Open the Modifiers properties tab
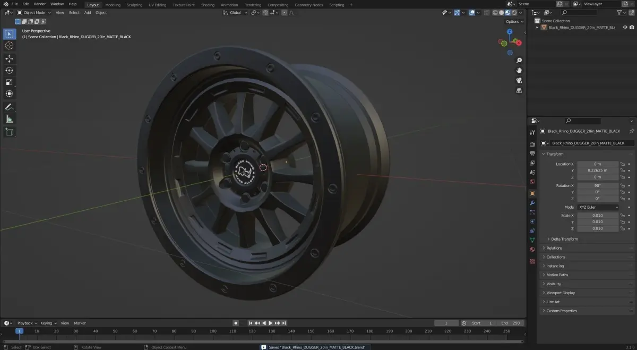The height and width of the screenshot is (350, 637). [532, 203]
